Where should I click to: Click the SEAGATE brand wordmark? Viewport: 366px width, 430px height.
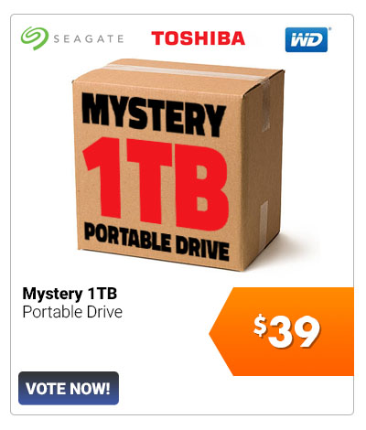89,39
